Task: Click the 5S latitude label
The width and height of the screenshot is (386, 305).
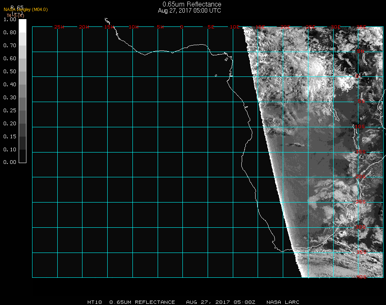Action: pyautogui.click(x=361, y=101)
